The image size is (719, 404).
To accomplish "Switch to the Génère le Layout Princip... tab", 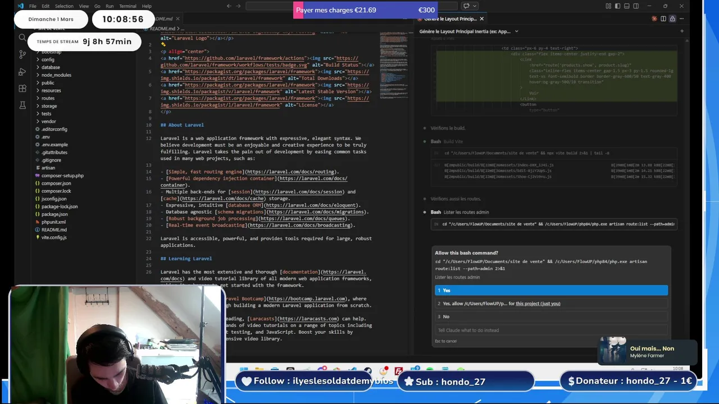I will click(450, 19).
